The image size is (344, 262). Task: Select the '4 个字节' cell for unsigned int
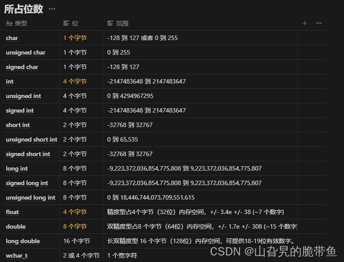(81, 96)
